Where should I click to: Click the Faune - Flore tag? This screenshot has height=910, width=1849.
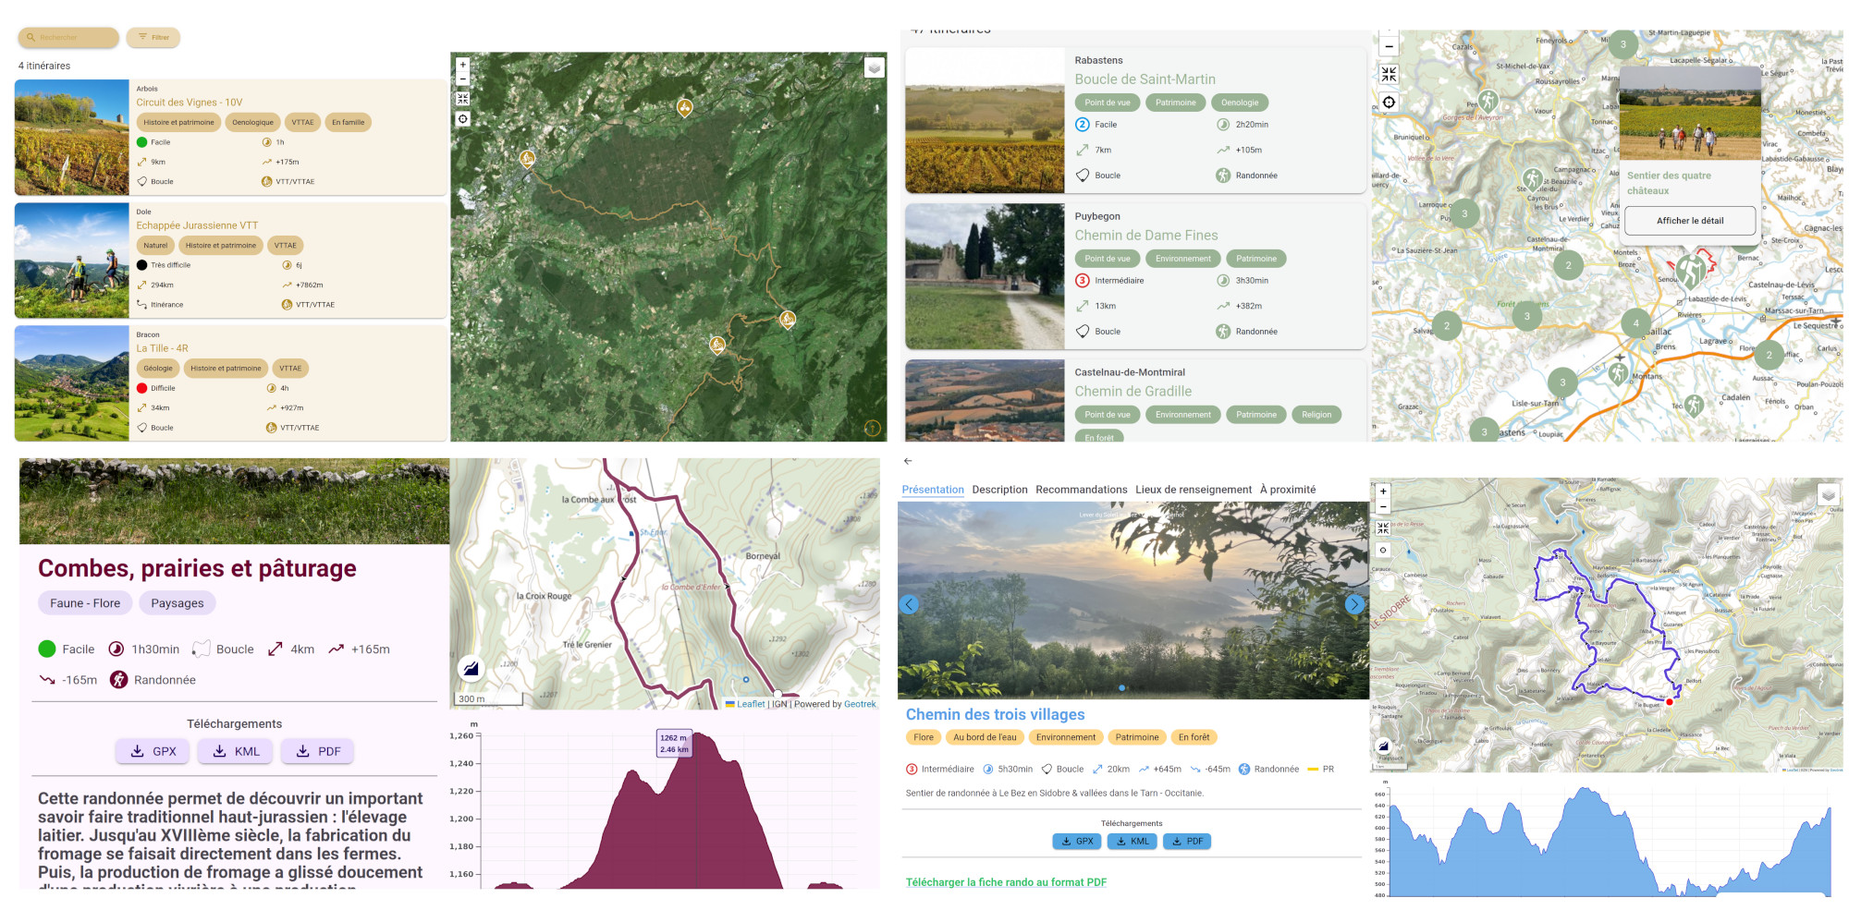tap(85, 603)
